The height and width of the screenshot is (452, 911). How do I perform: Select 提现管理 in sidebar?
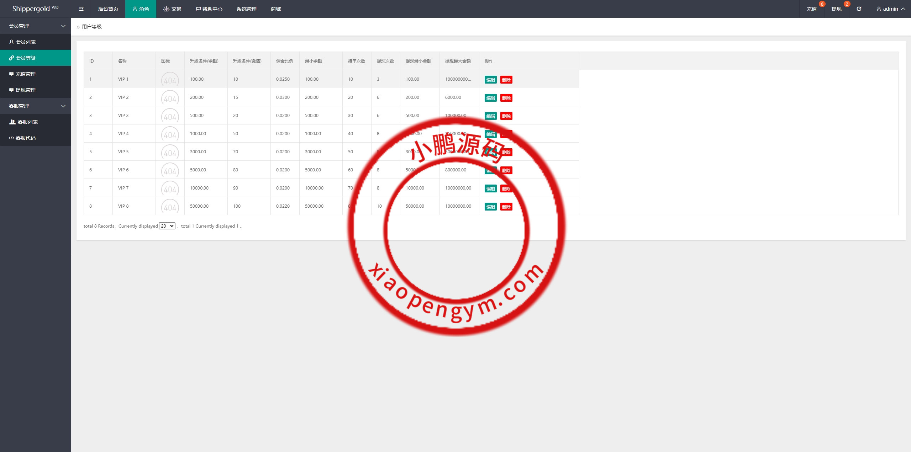(26, 90)
